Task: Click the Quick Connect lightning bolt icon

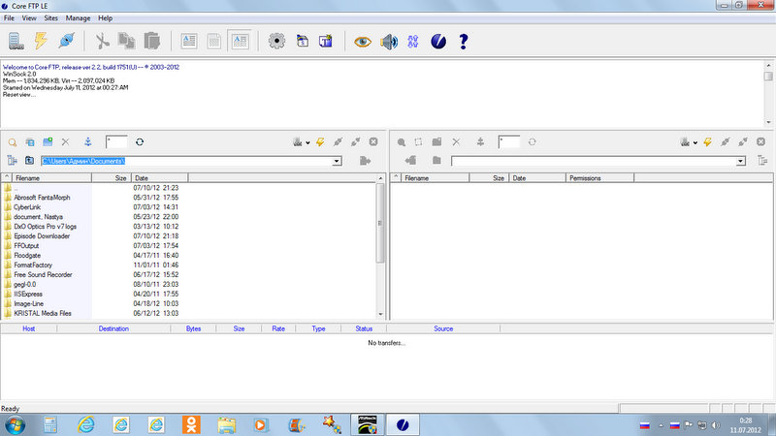Action: click(41, 41)
